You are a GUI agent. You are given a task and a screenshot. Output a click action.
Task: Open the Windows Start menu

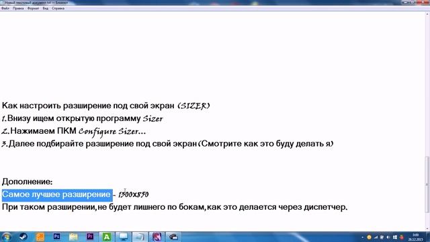point(6,237)
